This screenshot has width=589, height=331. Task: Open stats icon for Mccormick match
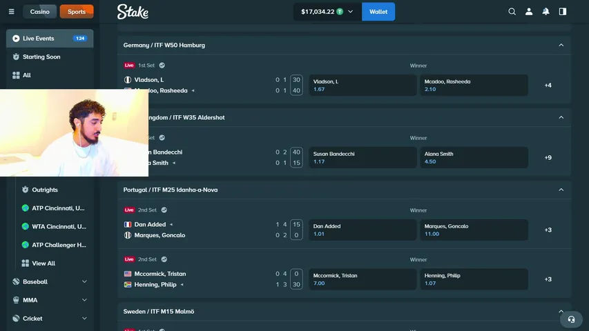click(164, 259)
